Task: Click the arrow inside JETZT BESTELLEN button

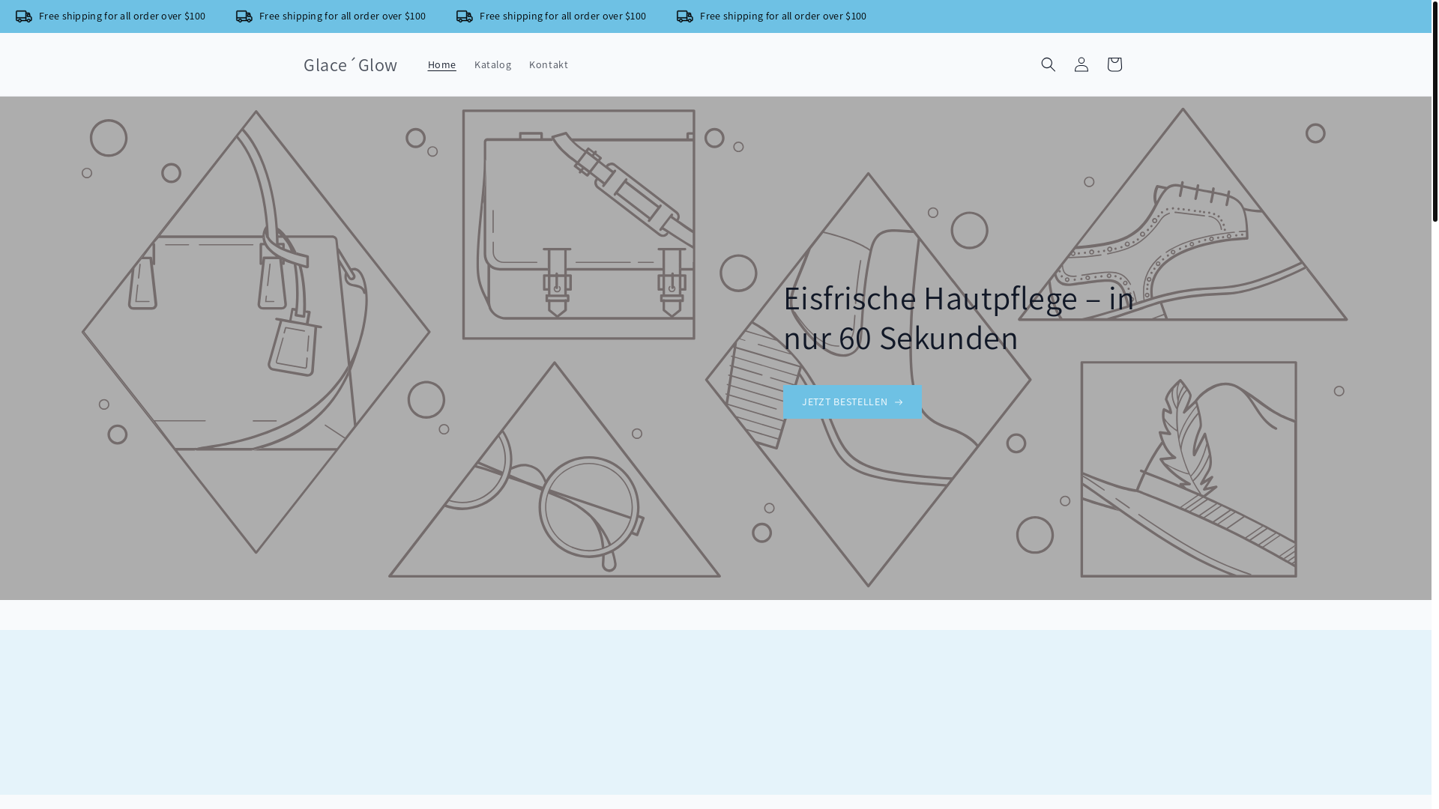Action: pyautogui.click(x=898, y=402)
